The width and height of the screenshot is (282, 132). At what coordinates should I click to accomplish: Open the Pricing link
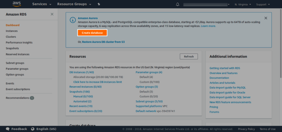[214, 107]
